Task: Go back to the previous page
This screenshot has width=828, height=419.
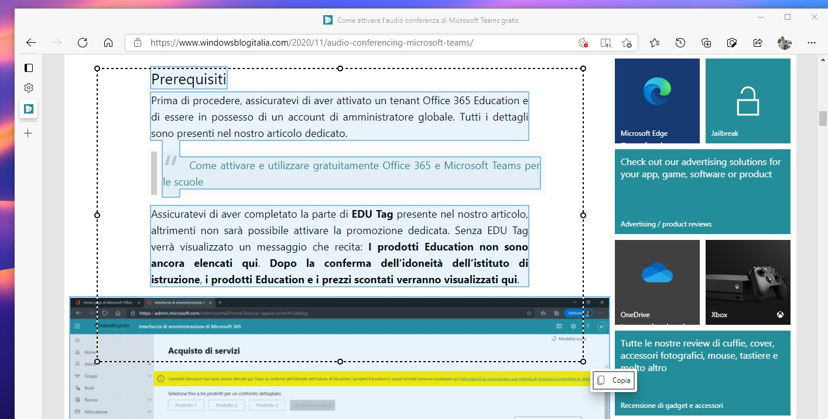Action: click(31, 43)
